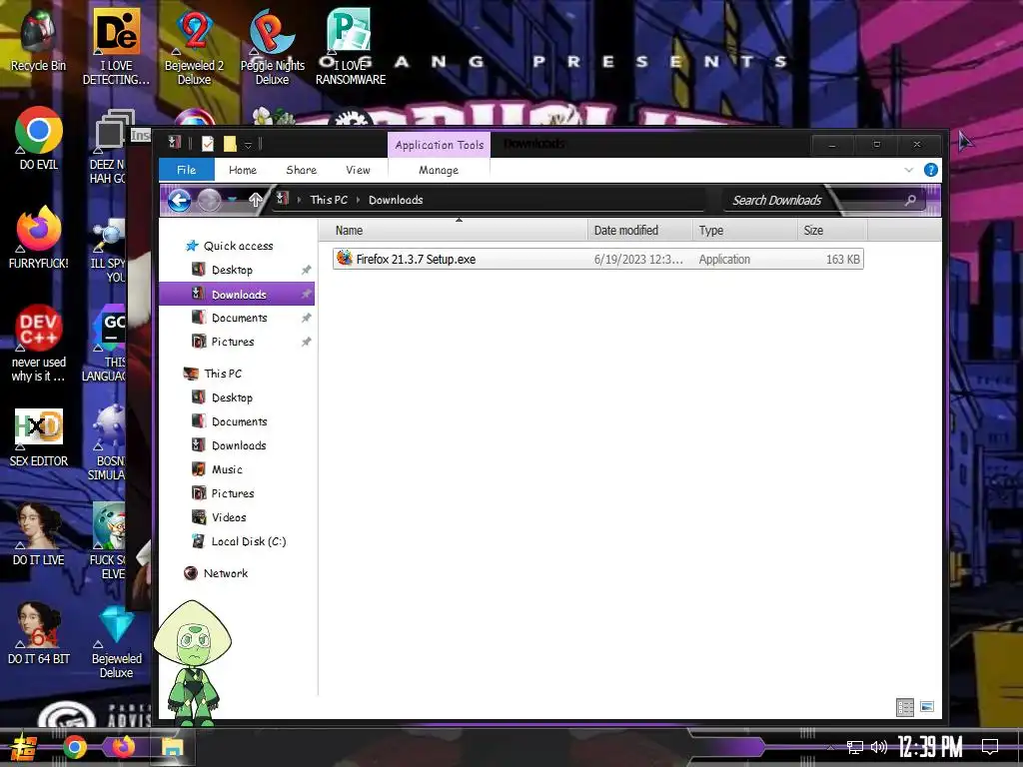Click the 163 KB size cell
Screen dimensions: 1023x767
pos(842,259)
